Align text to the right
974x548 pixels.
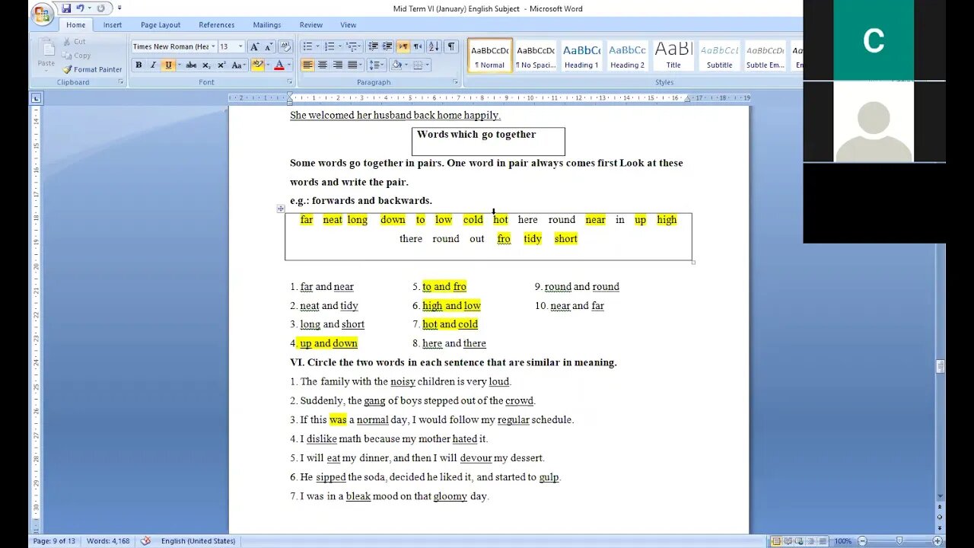338,65
